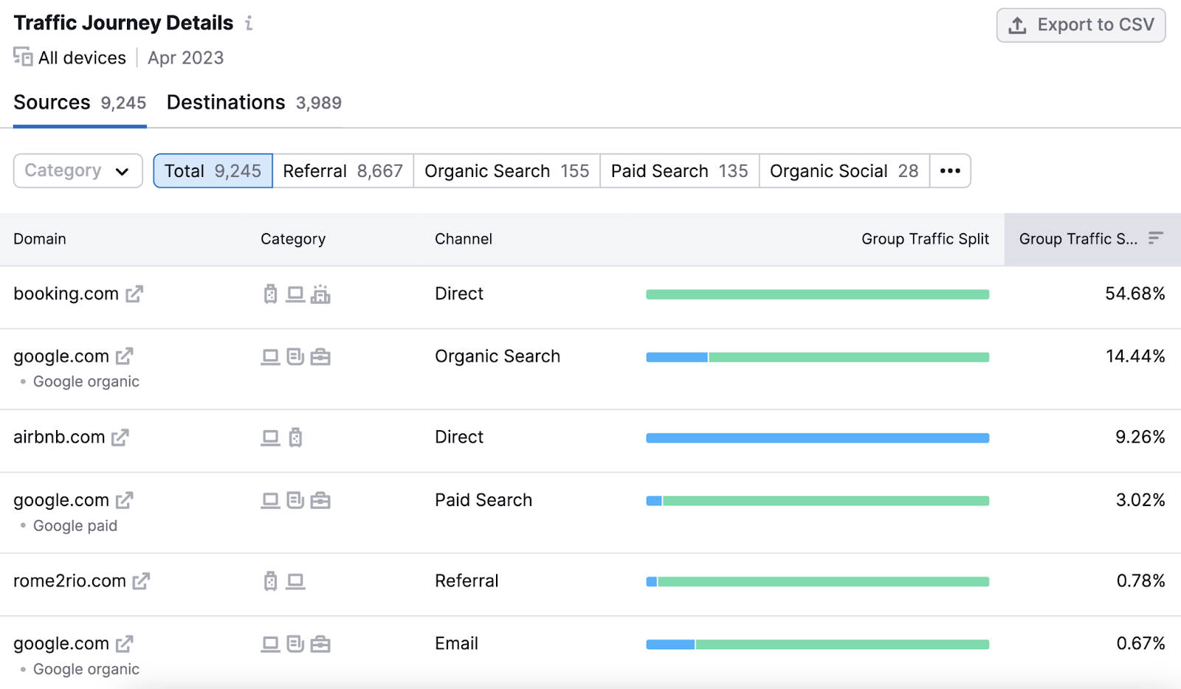Open external link icon for google.com Paid Search row

(125, 500)
